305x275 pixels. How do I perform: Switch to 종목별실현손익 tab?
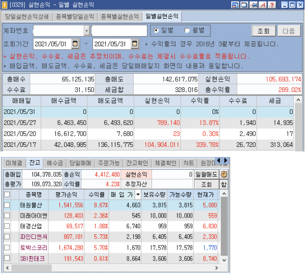[x=119, y=17]
